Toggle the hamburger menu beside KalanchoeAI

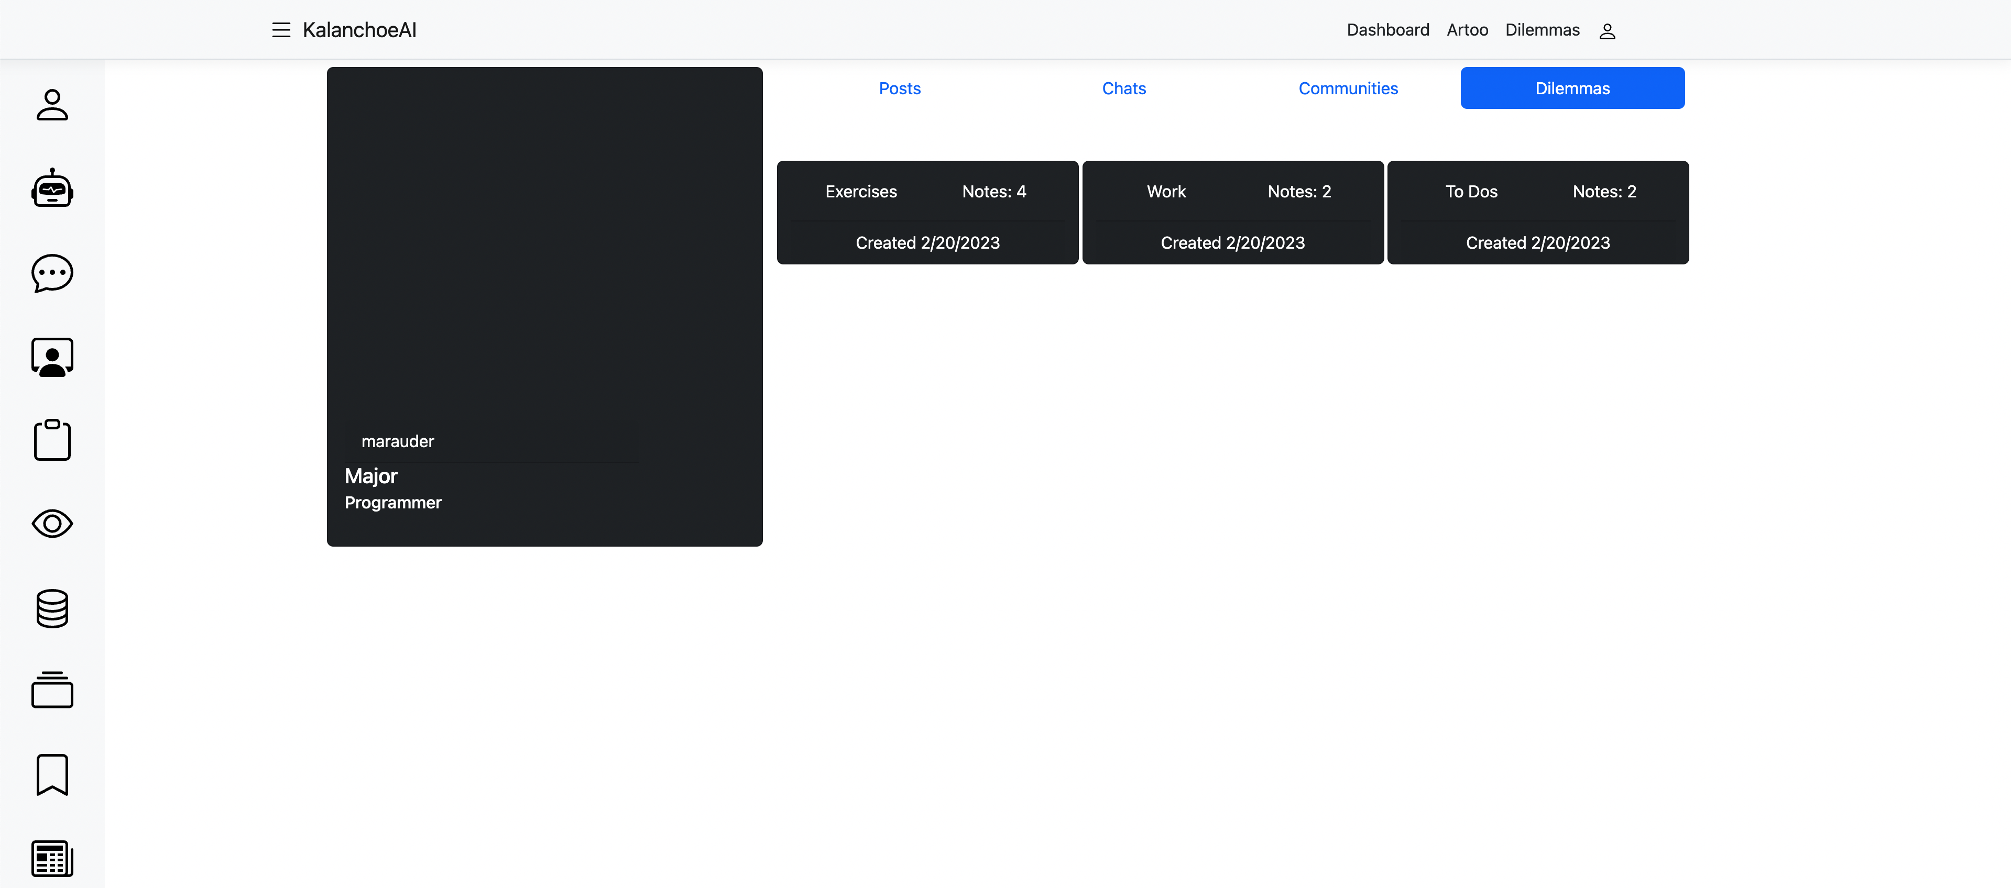[x=281, y=30]
